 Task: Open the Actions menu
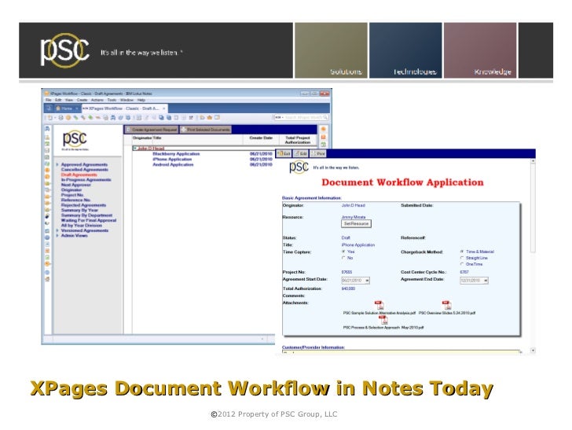[x=97, y=100]
